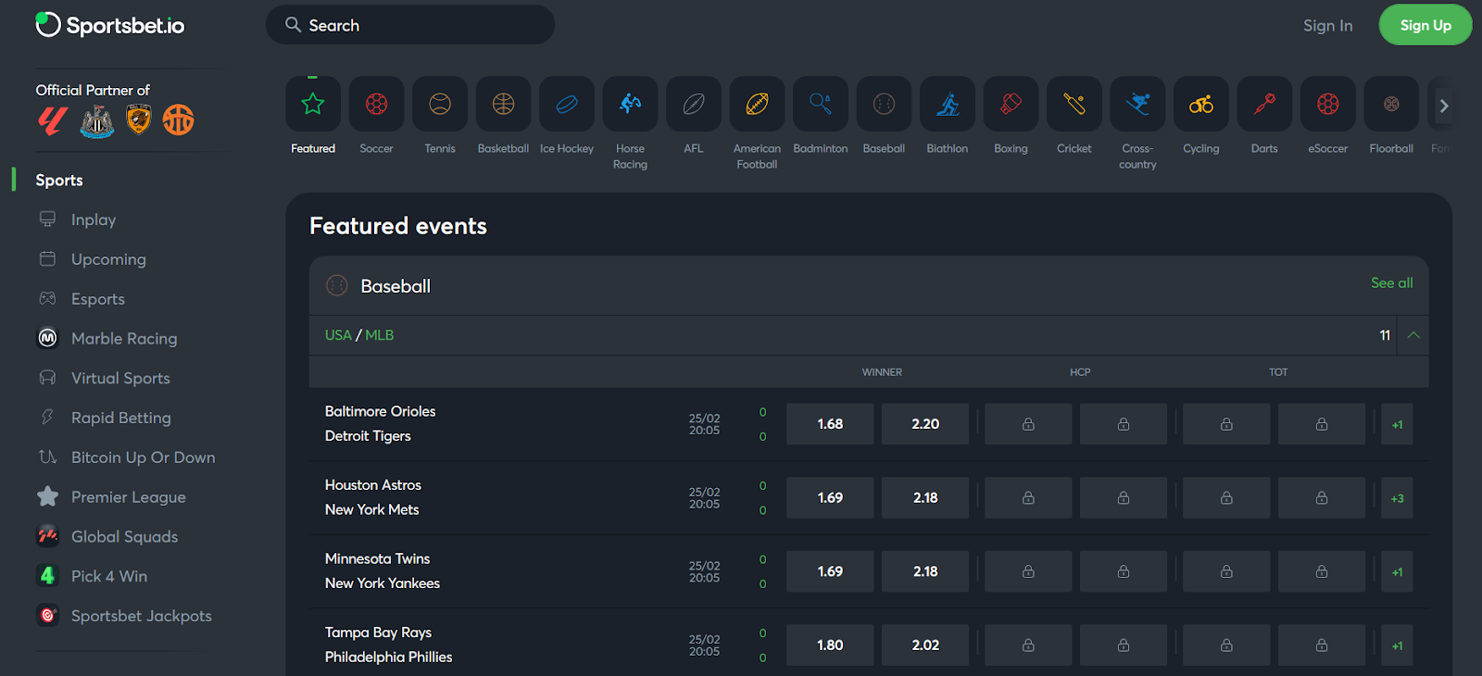Image resolution: width=1482 pixels, height=676 pixels.
Task: Open Esports in the sidebar
Action: tap(98, 299)
